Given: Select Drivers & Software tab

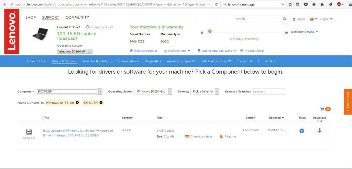Looking at the screenshot, I should (64, 61).
